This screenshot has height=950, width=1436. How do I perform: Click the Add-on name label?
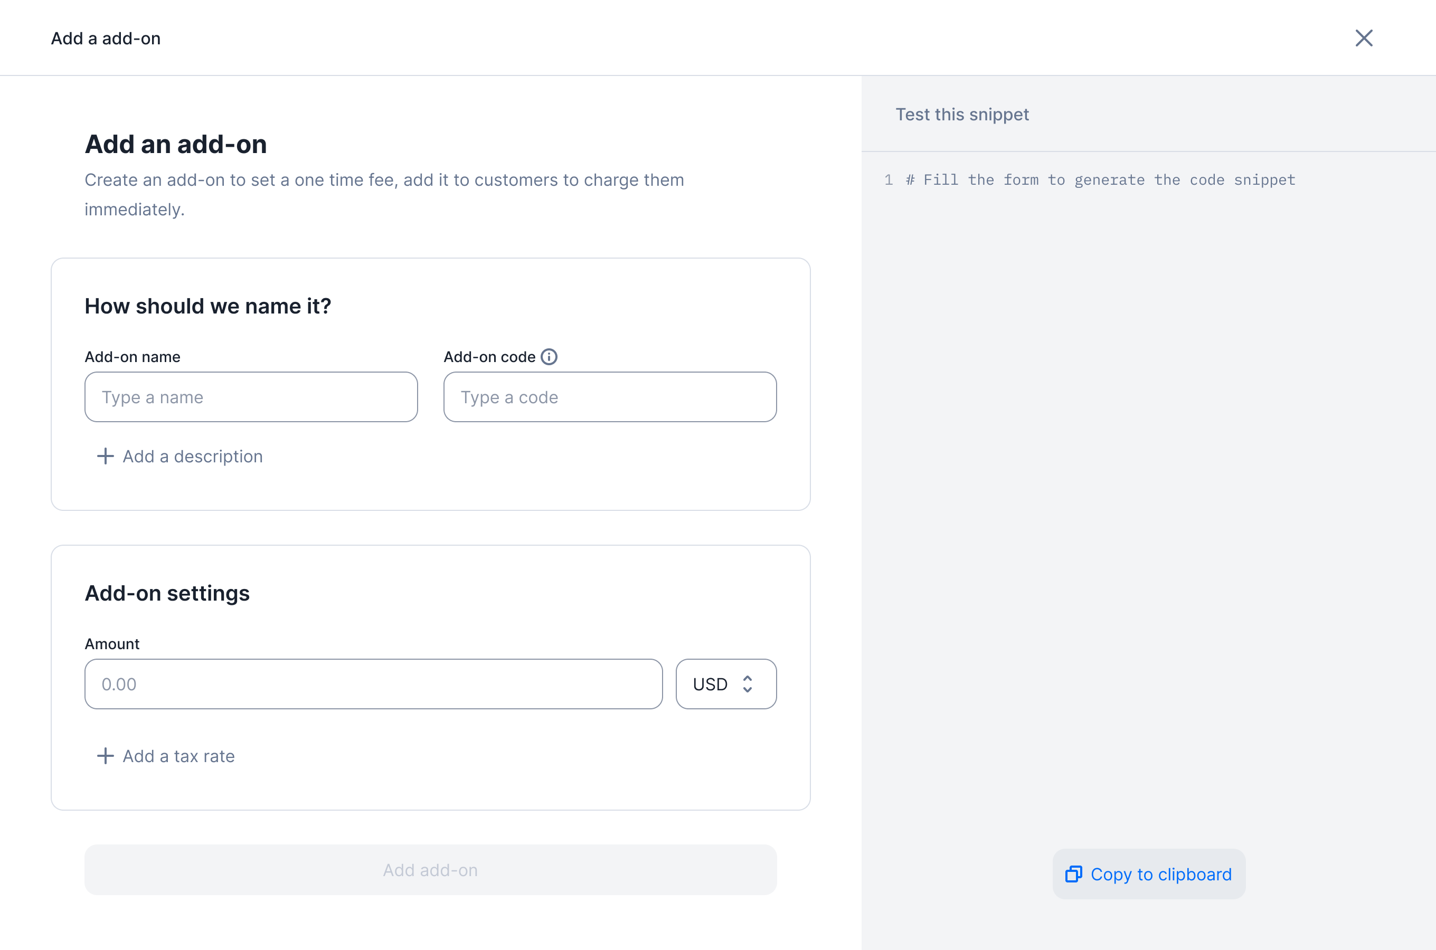pos(133,357)
